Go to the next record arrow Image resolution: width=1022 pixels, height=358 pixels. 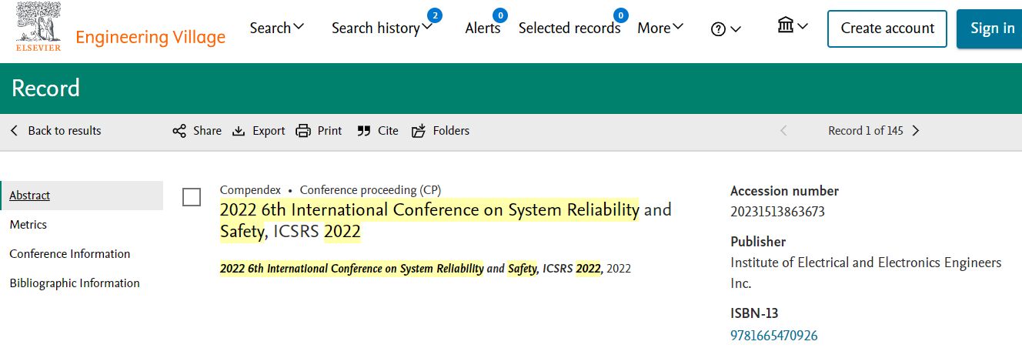point(916,131)
